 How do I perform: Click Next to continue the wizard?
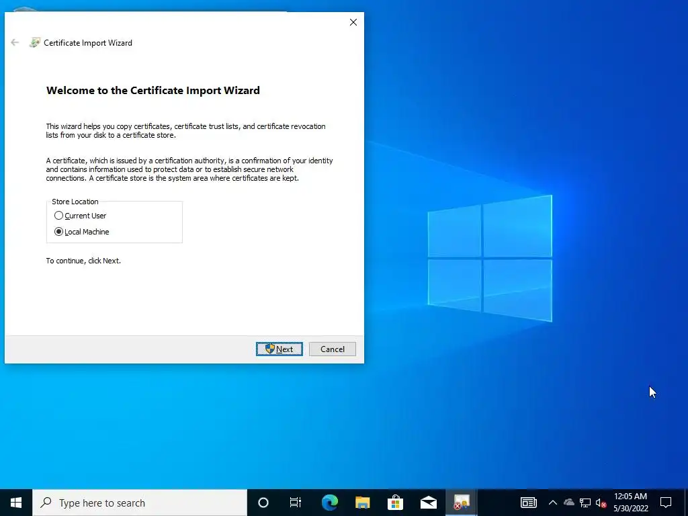click(x=279, y=349)
